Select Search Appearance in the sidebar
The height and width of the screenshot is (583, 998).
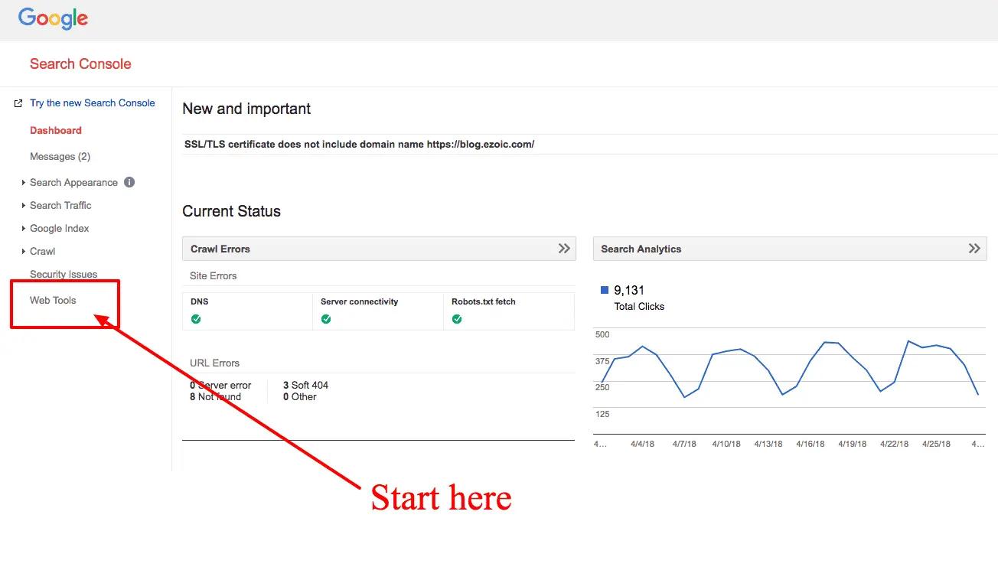(73, 182)
